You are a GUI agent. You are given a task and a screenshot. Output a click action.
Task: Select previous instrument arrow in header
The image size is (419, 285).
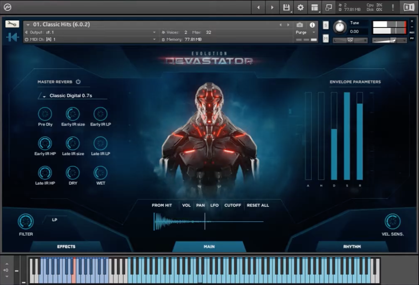[280, 25]
